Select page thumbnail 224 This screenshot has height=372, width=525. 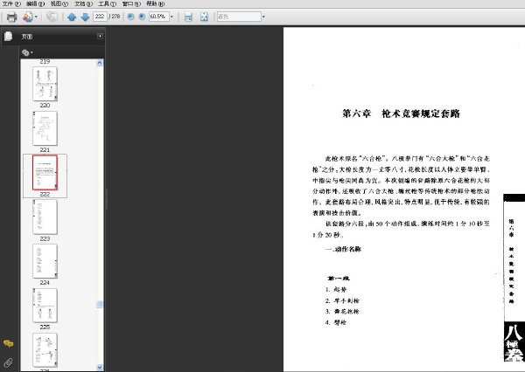click(x=45, y=306)
